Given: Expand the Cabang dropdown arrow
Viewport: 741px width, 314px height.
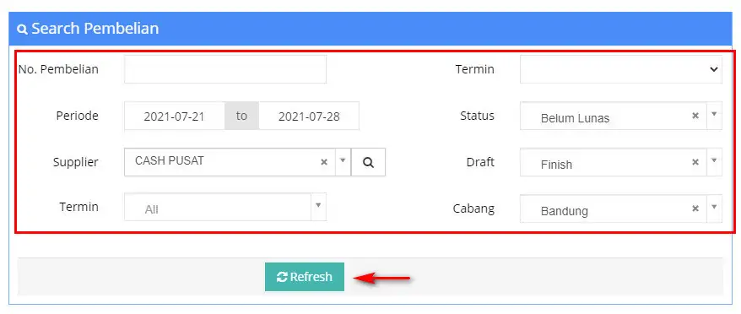Looking at the screenshot, I should tap(714, 208).
